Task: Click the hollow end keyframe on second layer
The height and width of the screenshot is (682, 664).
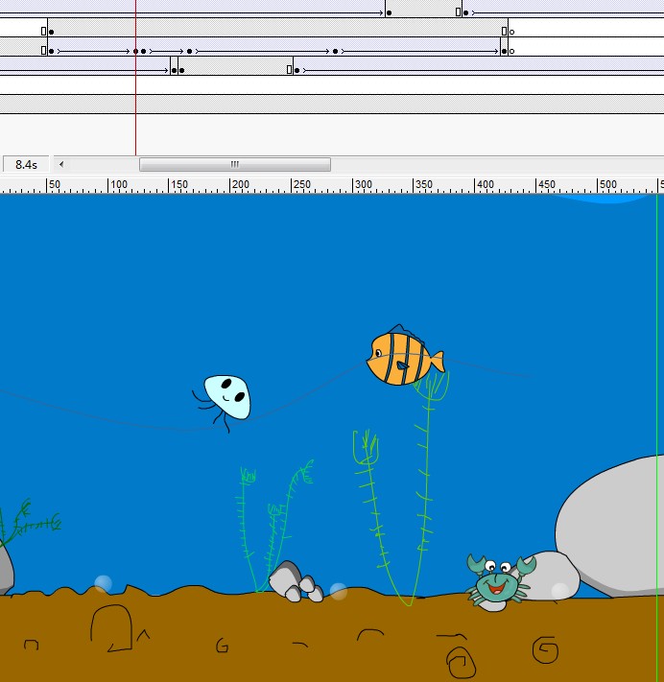Action: [x=511, y=32]
